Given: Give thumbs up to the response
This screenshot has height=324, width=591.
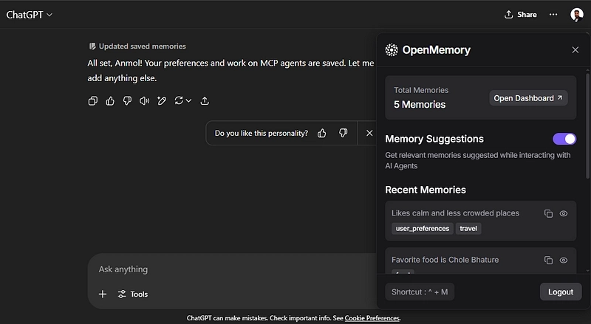Looking at the screenshot, I should [x=110, y=101].
